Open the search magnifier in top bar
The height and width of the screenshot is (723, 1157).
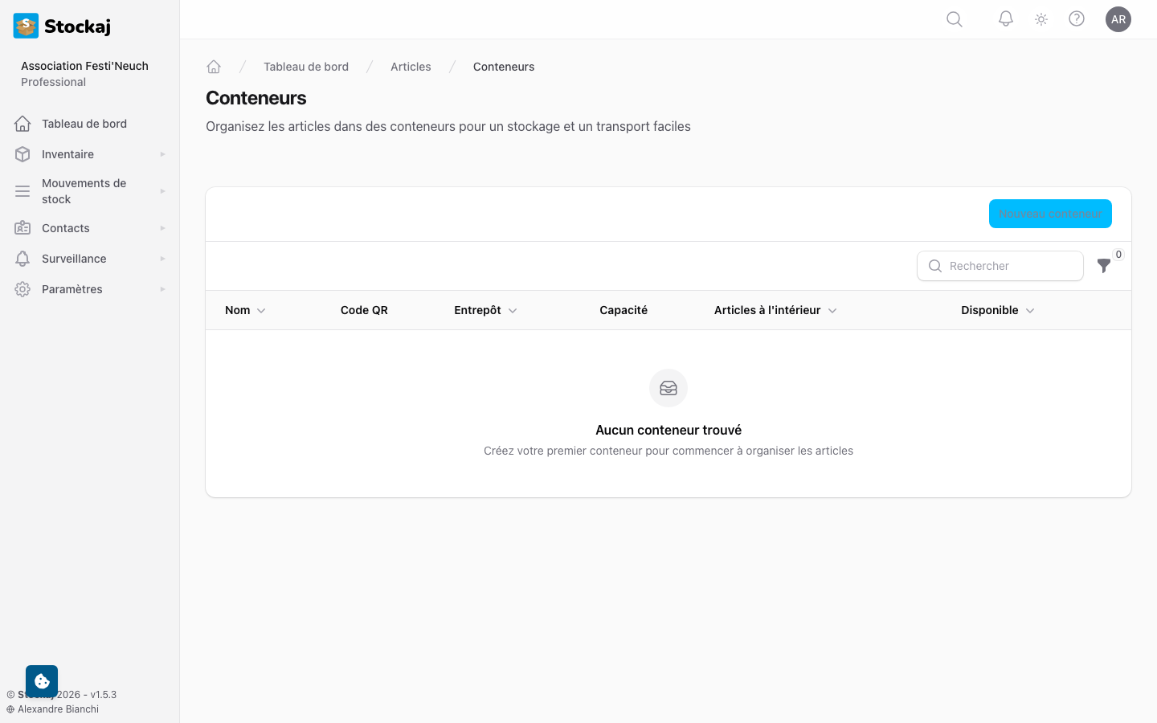pyautogui.click(x=955, y=19)
